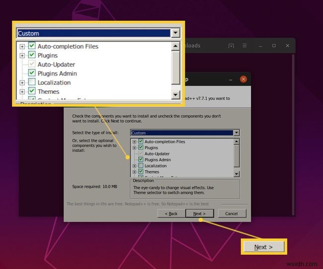Abort setup with the Cancel button
The height and width of the screenshot is (269, 323).
tap(232, 213)
